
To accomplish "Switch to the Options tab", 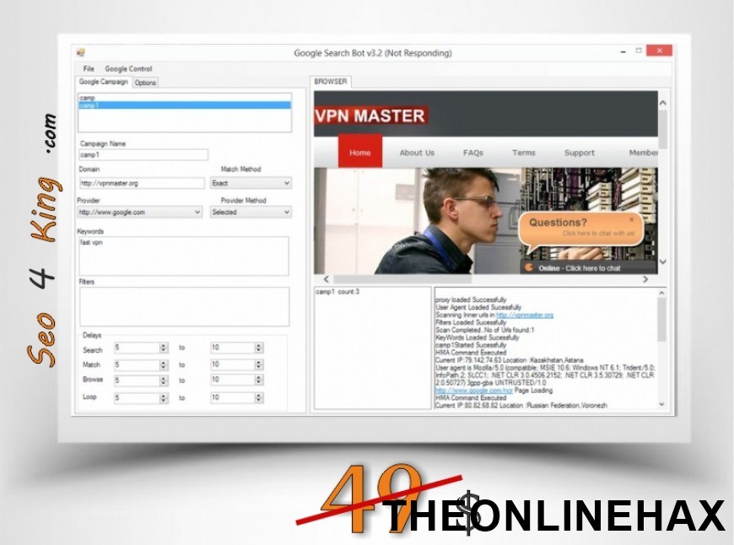I will (x=145, y=83).
